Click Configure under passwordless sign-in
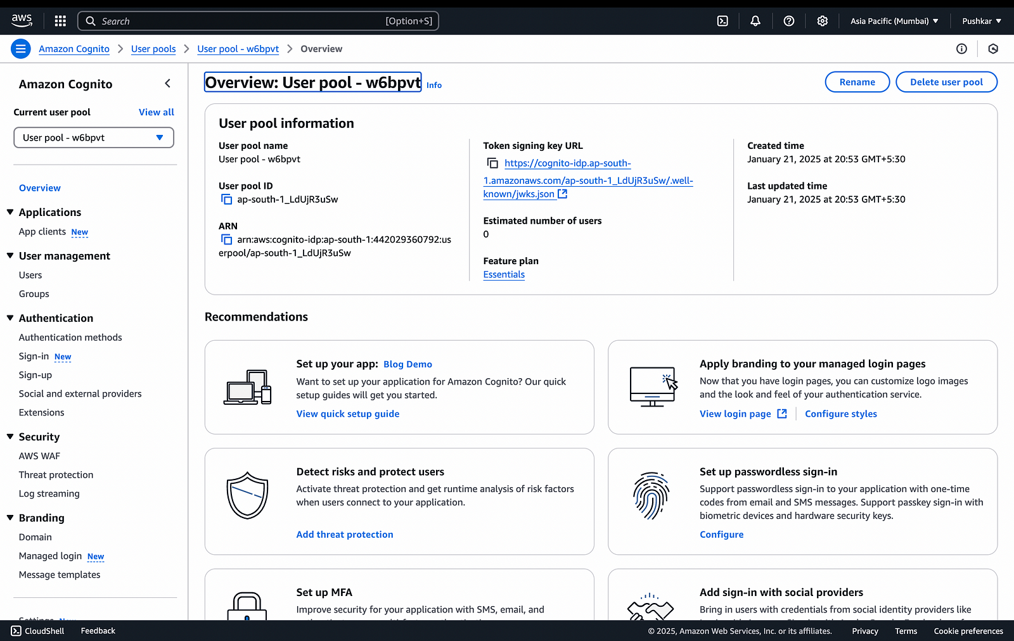1014x641 pixels. pos(722,535)
